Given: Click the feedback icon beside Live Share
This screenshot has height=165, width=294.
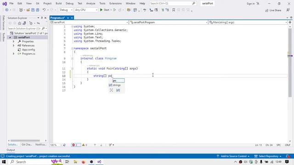Looking at the screenshot, I should (288, 10).
